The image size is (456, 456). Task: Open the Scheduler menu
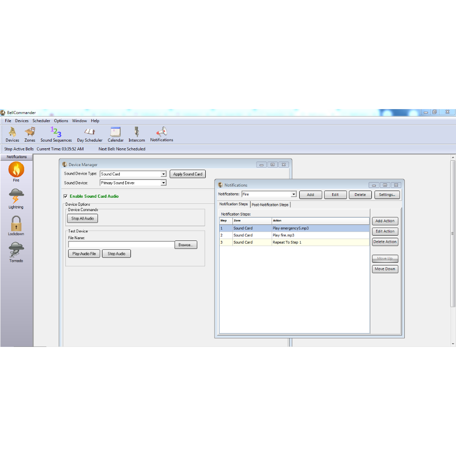[x=41, y=121]
